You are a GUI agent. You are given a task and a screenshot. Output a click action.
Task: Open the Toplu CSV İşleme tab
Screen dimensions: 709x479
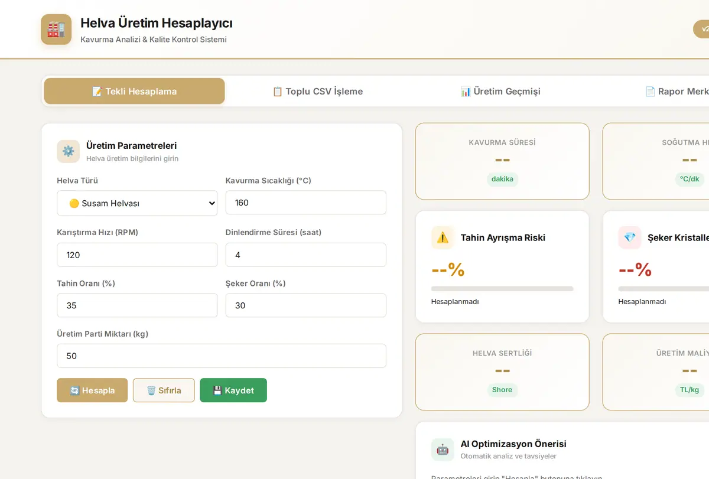point(317,91)
